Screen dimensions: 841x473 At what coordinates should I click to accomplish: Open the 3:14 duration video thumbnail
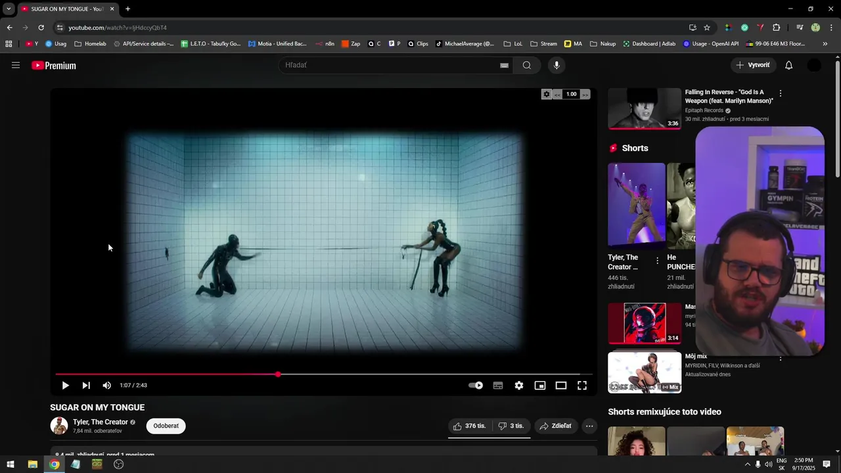pos(645,323)
